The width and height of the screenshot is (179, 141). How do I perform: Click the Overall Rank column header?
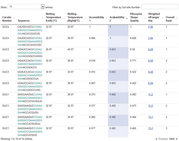[170, 19]
